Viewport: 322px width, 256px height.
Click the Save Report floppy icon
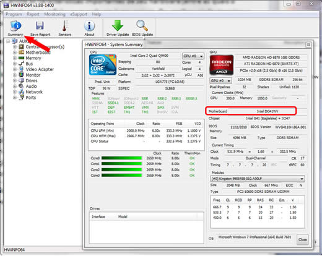point(40,26)
